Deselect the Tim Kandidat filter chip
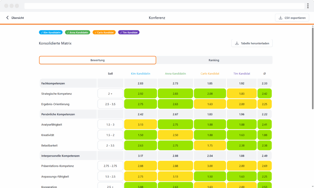The width and height of the screenshot is (314, 188). pyautogui.click(x=129, y=32)
